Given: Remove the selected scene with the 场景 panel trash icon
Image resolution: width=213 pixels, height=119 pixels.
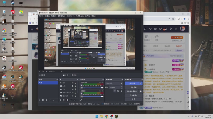Looking at the screenshot, I should (x=43, y=100).
